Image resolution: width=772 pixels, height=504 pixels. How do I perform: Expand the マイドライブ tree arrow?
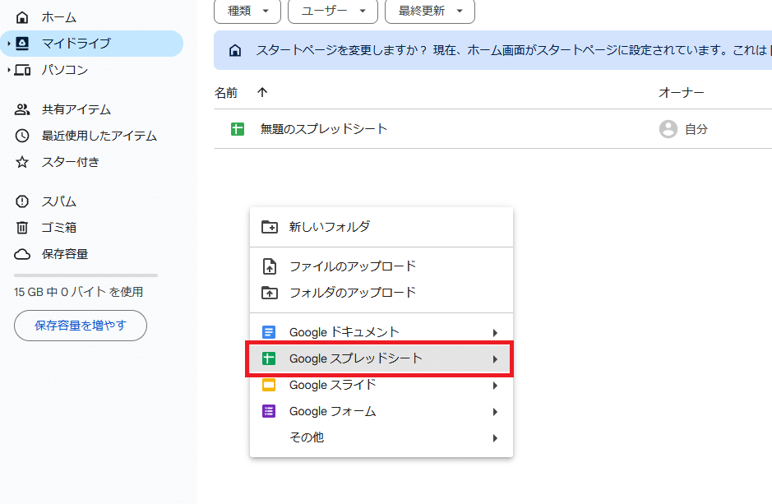(x=8, y=44)
